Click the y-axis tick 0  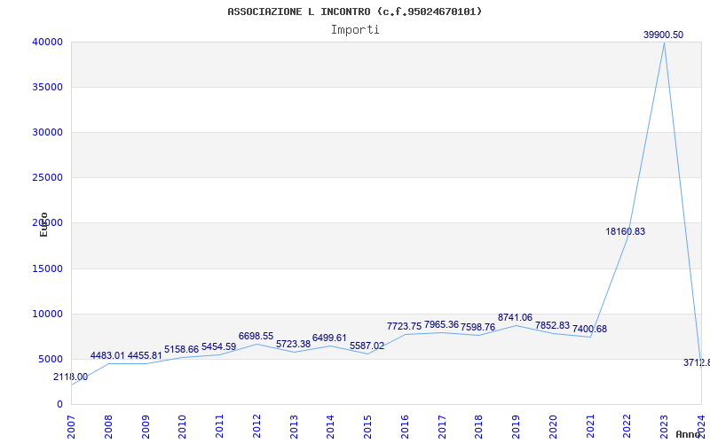click(59, 405)
